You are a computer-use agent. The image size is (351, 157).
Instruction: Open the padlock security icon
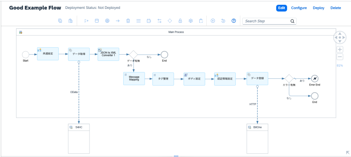pos(180,21)
